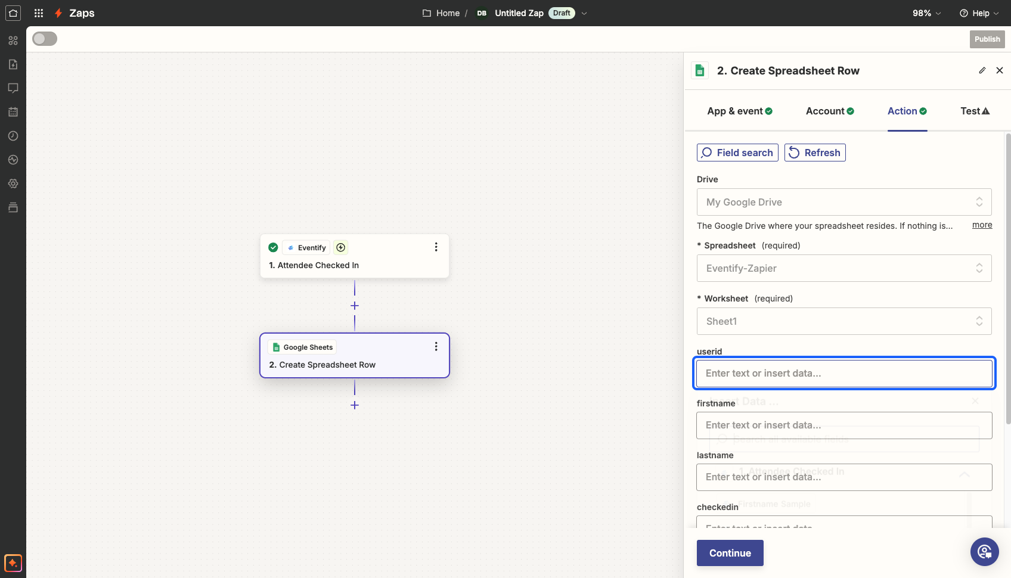
Task: Click the Eventify app badge
Action: pos(306,247)
